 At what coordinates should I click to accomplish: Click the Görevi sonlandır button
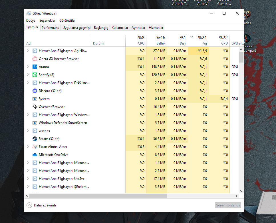[x=228, y=205]
